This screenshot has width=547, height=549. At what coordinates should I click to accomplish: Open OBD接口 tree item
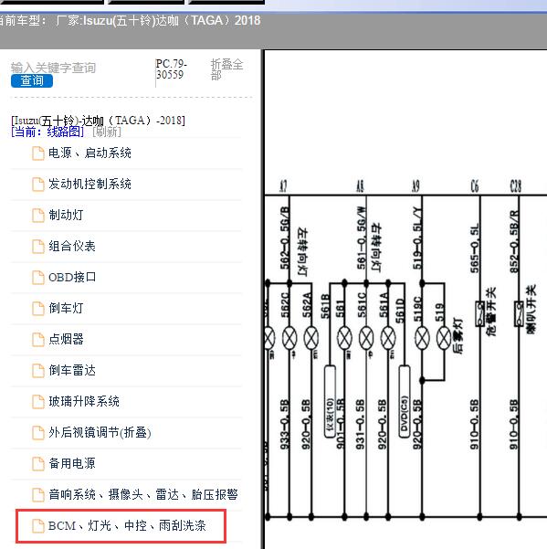point(72,278)
